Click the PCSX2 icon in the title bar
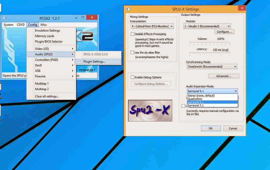The image size is (270, 170). (4, 17)
